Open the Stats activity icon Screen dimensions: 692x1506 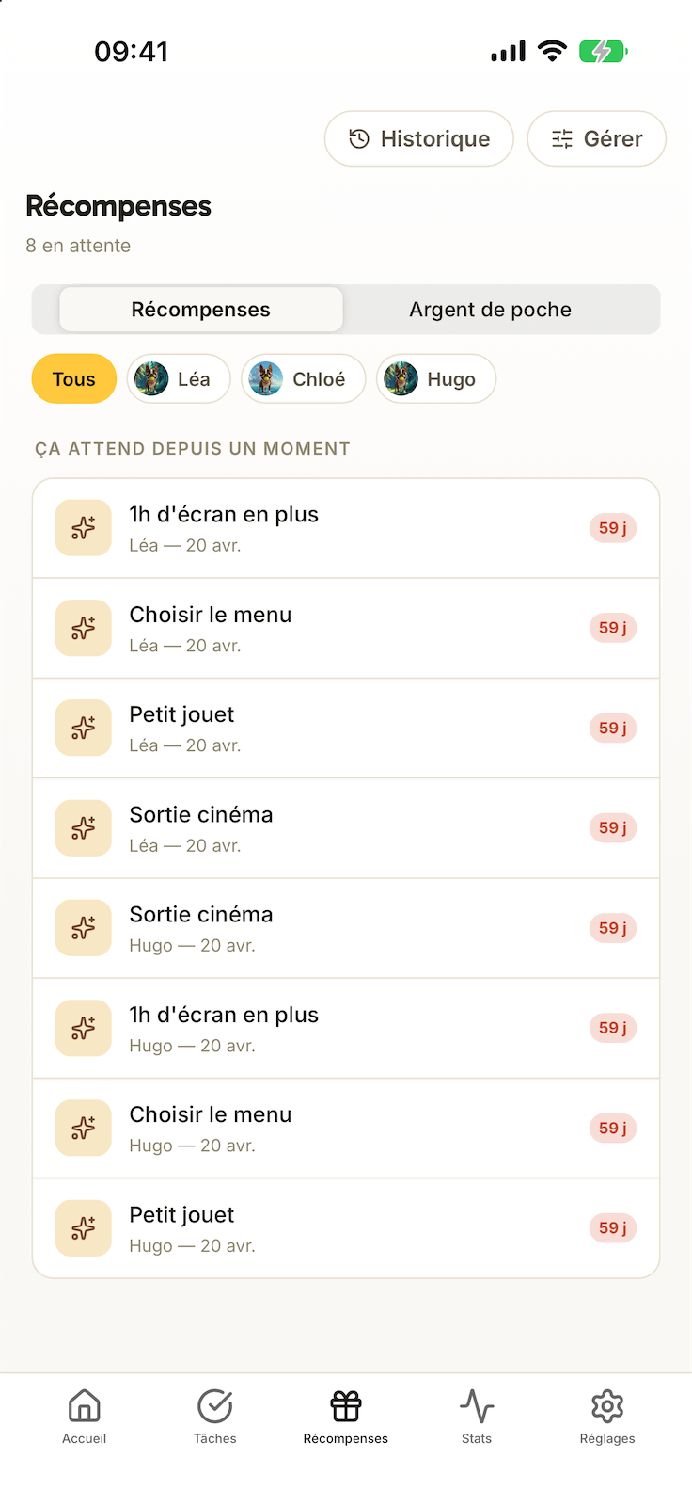click(x=477, y=1406)
